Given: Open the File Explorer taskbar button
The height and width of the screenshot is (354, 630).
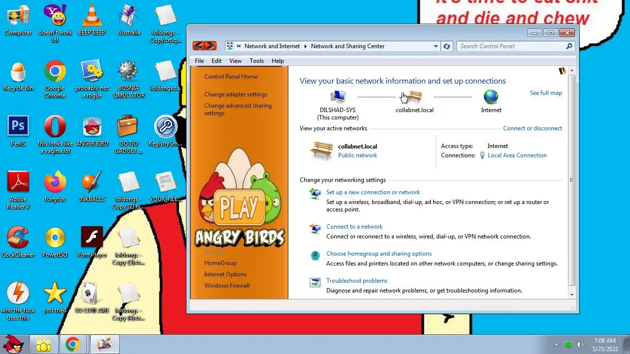Looking at the screenshot, I should pyautogui.click(x=43, y=345).
